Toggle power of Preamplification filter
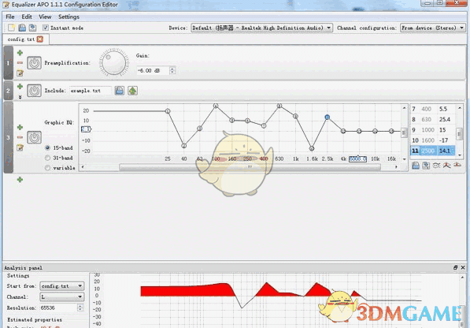470x328 pixels. tap(34, 63)
